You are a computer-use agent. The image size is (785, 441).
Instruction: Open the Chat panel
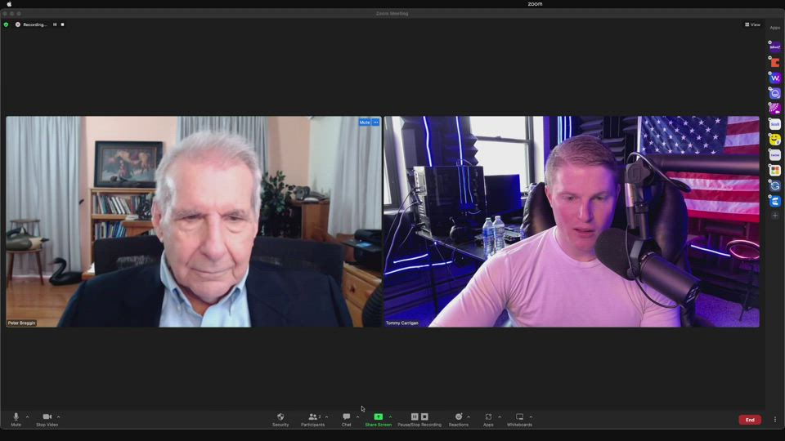[x=346, y=419]
